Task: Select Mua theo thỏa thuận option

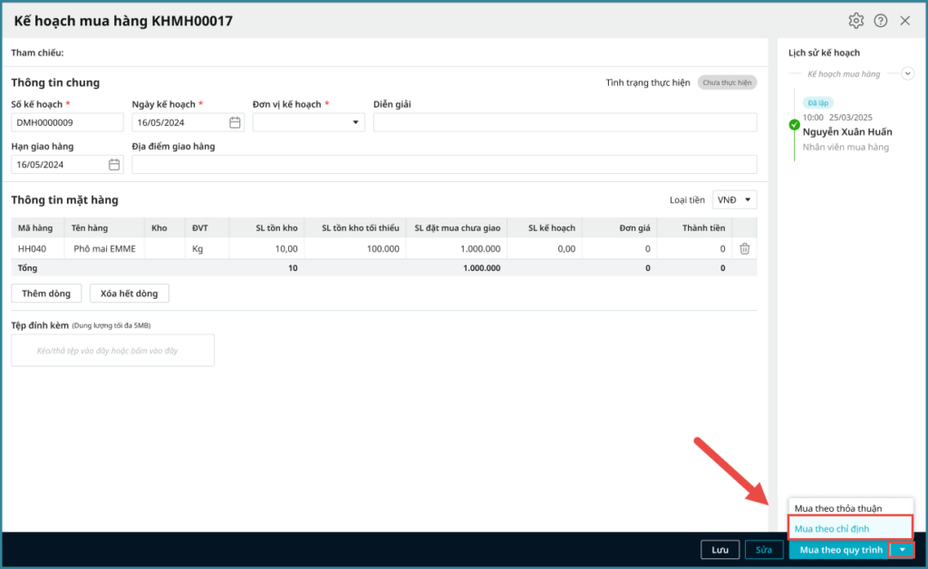Action: 837,508
